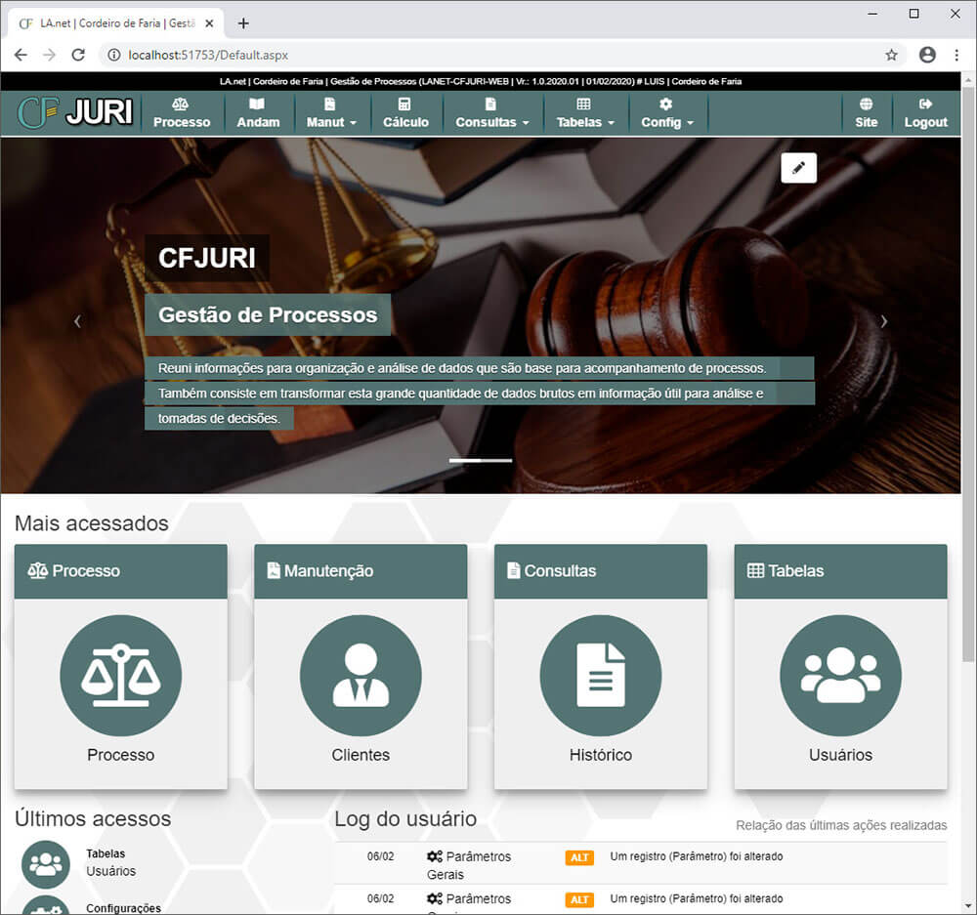Click the CF JURI logo
977x915 pixels.
[76, 113]
